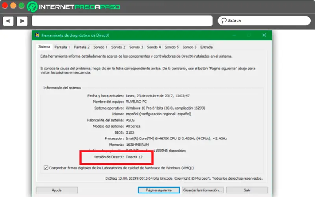
Task: Click the Windows 10 Pro 64 bits value
Action: point(165,108)
